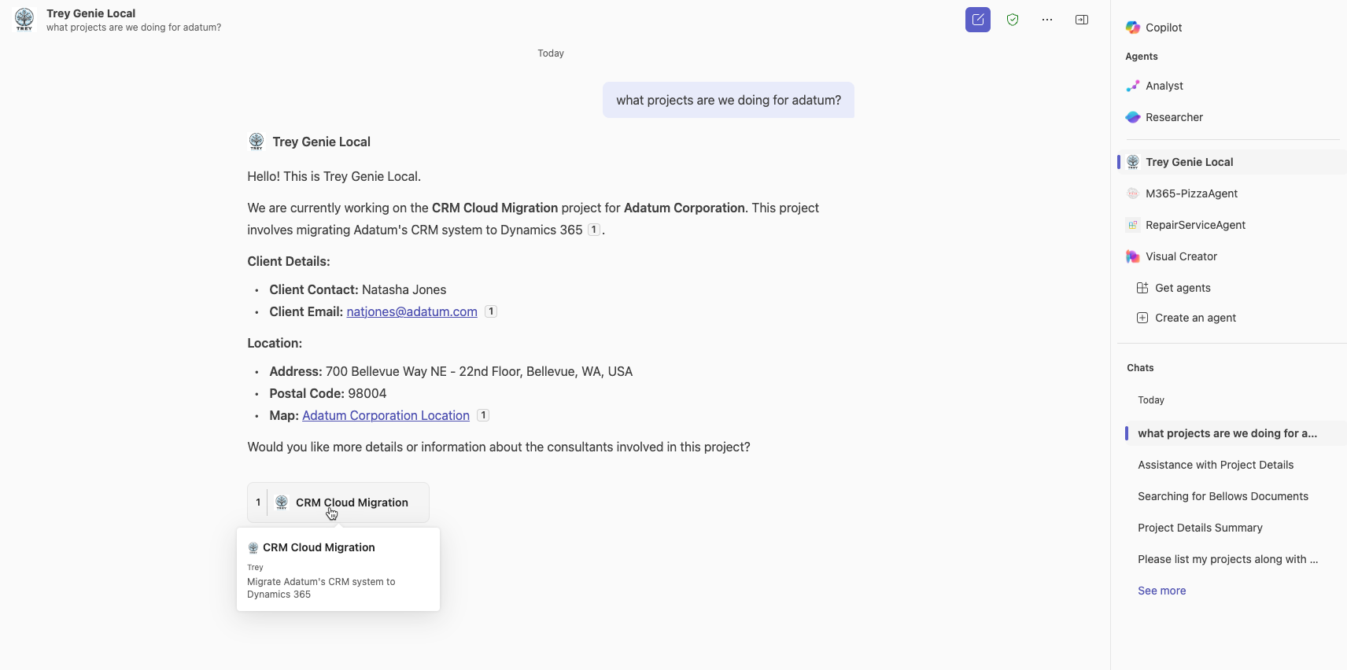The width and height of the screenshot is (1347, 670).
Task: Click the 'Address: 700 Bellevue Way NE' line
Action: (451, 371)
